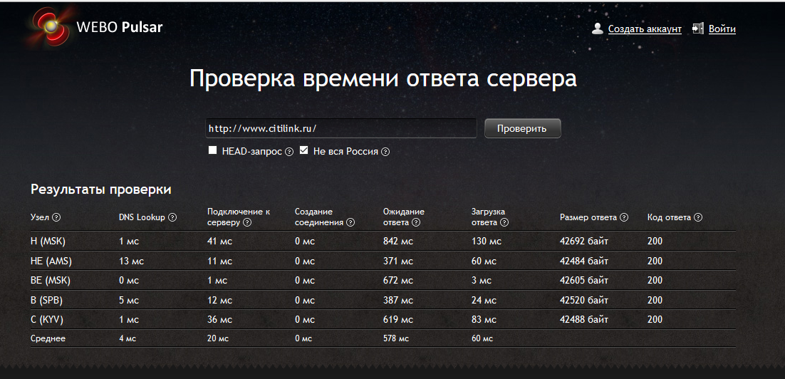This screenshot has width=785, height=379.
Task: Click the 42520 байт size cell
Action: click(583, 301)
